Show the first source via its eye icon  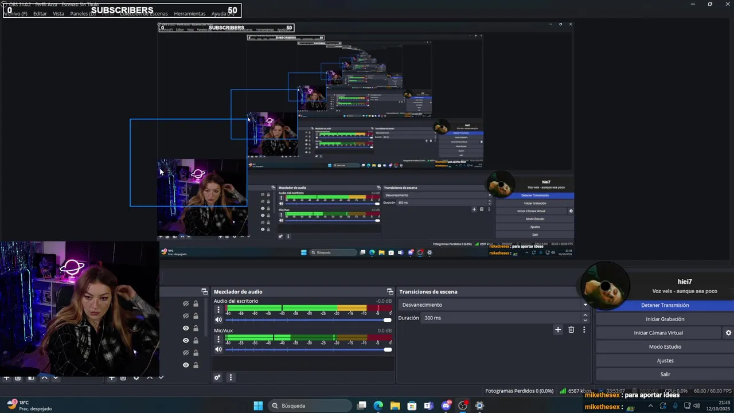pos(186,304)
